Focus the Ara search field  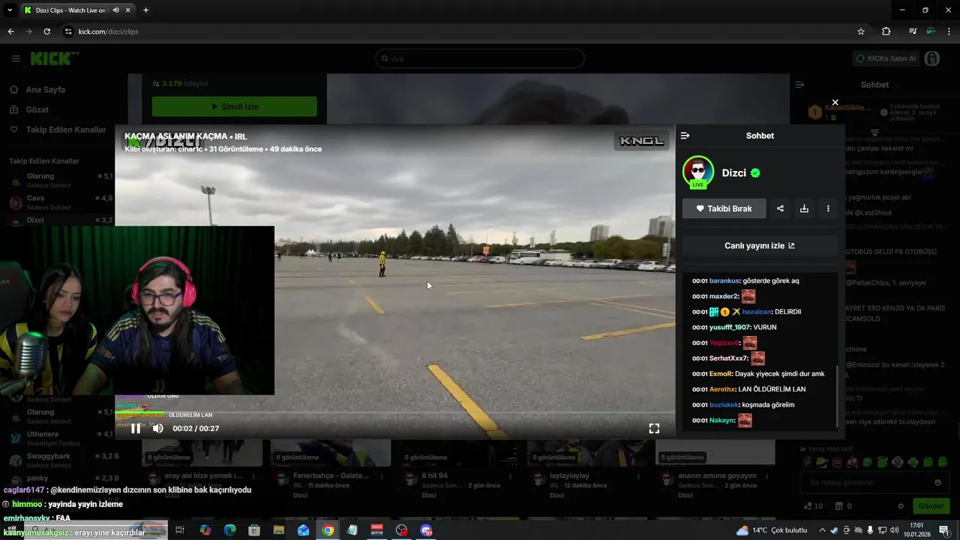click(480, 58)
